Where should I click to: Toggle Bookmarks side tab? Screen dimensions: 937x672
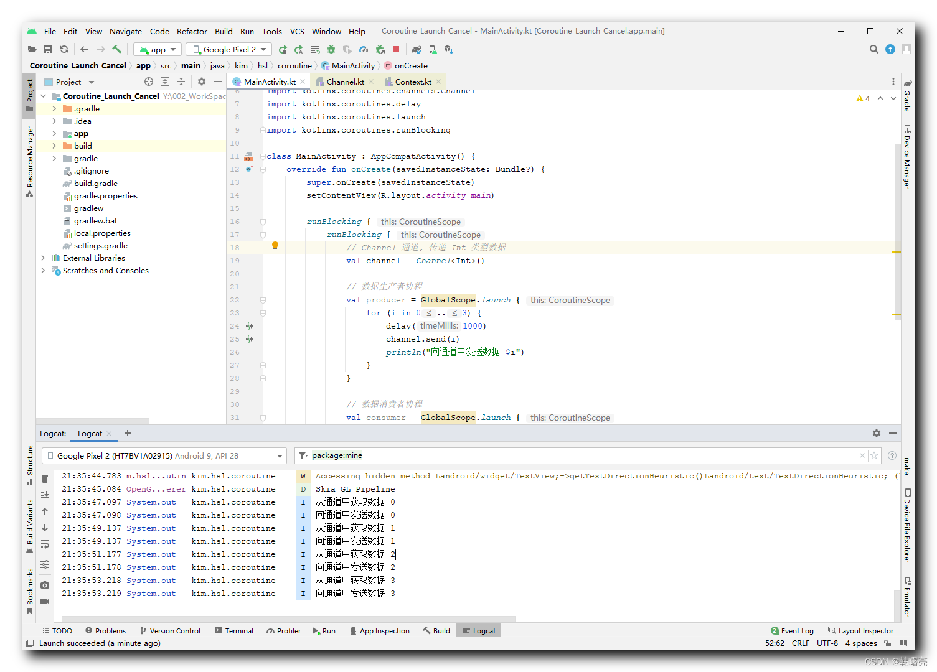tap(29, 591)
